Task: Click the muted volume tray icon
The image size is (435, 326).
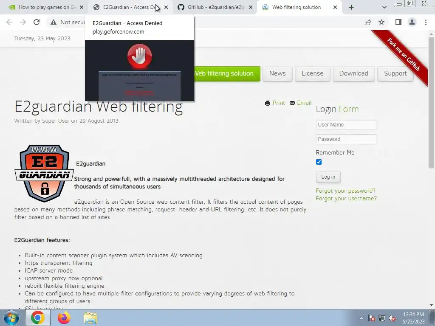Action: 392,318
